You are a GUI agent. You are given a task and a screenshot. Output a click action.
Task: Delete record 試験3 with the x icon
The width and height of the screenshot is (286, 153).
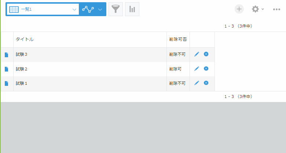[x=206, y=54]
